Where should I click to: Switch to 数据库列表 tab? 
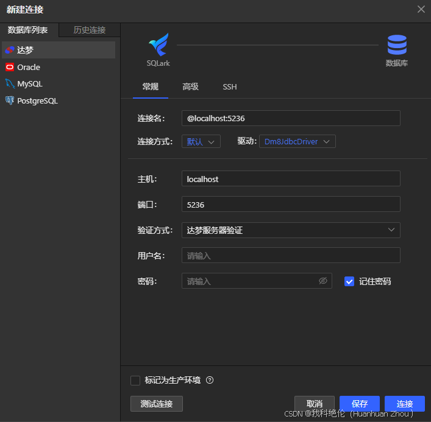tap(28, 30)
